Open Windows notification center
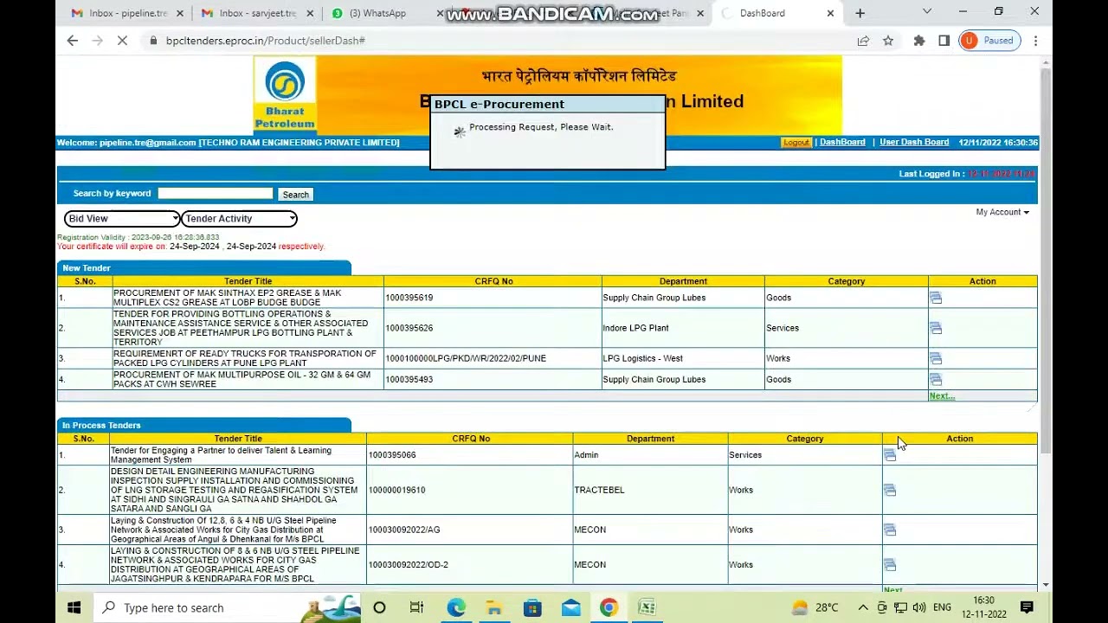The image size is (1108, 623). point(1027,607)
